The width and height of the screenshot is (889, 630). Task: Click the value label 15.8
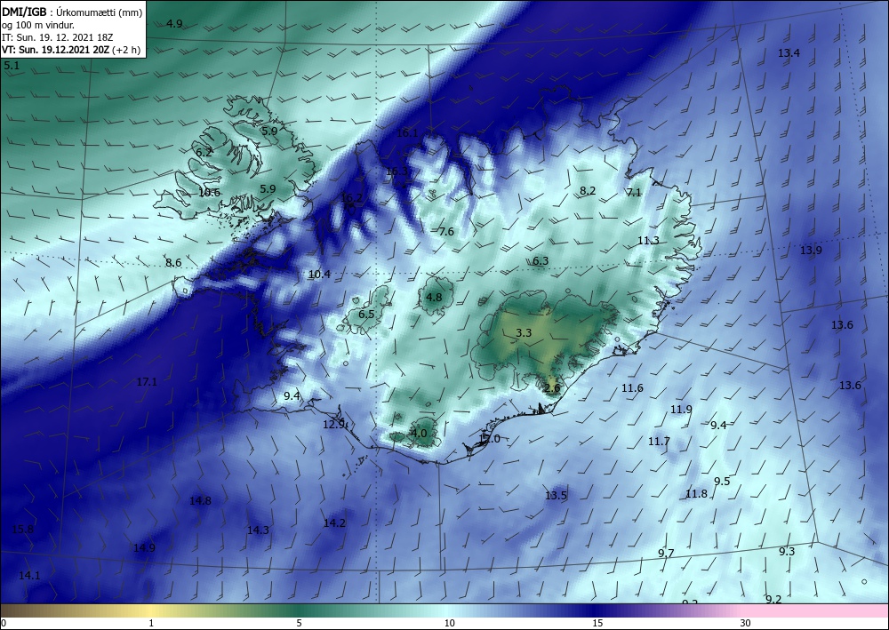[22, 530]
